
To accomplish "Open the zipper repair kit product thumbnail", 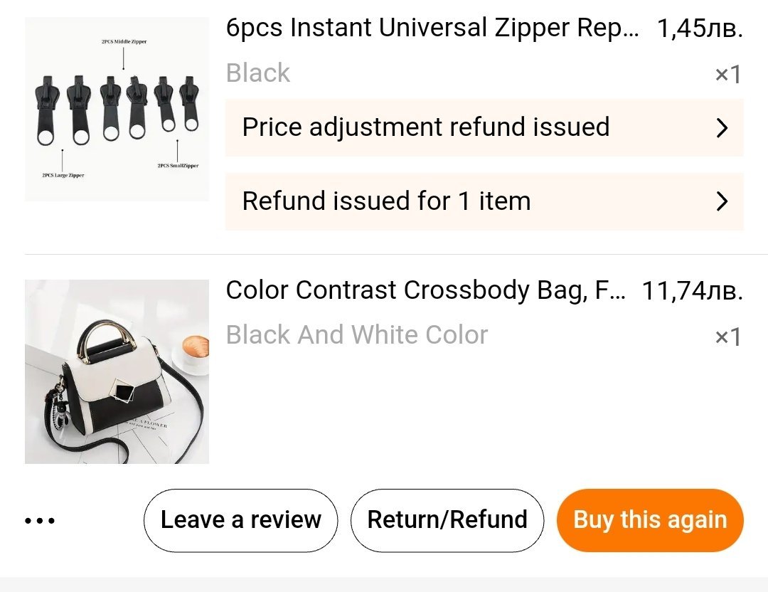I will point(117,109).
